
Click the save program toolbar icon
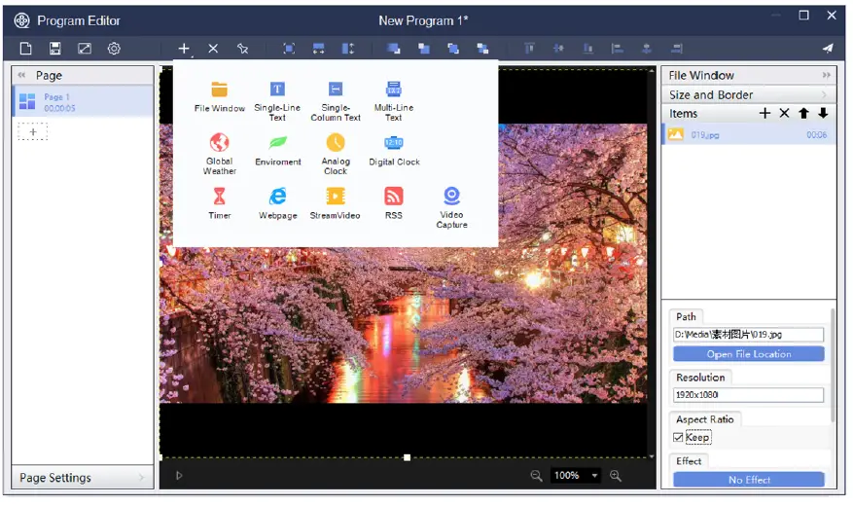55,49
